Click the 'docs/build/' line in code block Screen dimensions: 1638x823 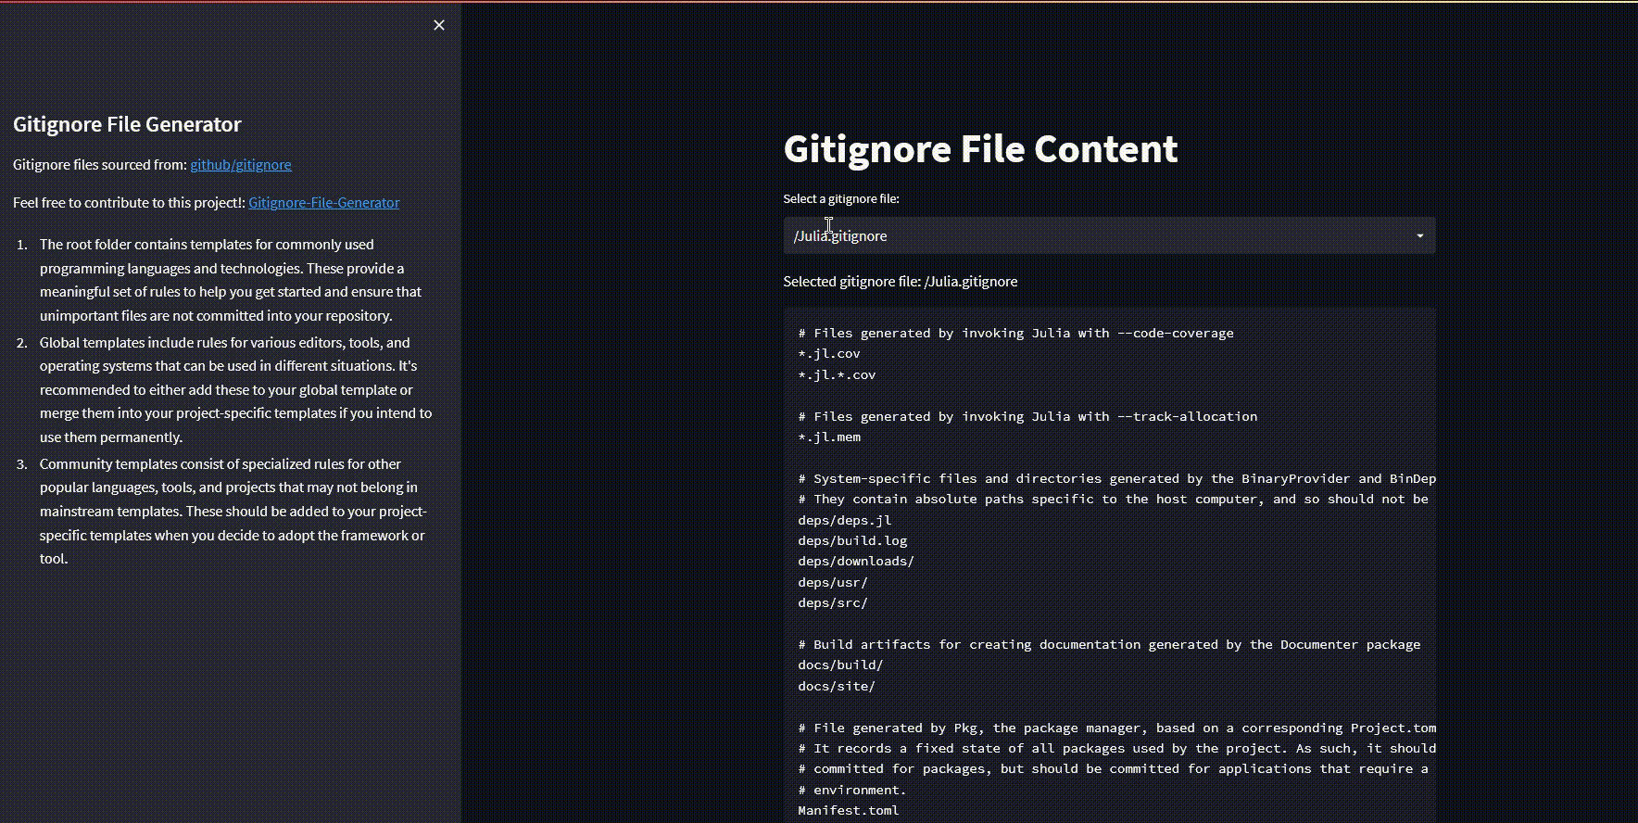click(840, 665)
